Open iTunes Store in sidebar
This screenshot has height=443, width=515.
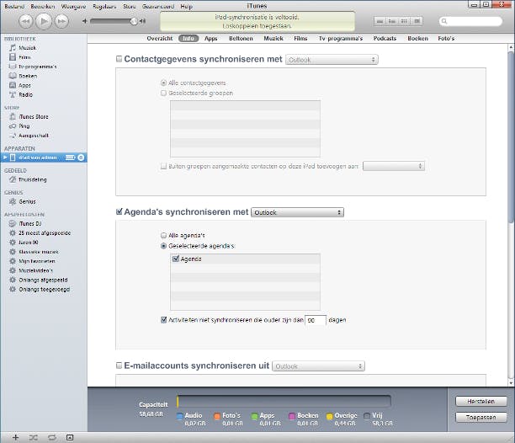[x=34, y=117]
